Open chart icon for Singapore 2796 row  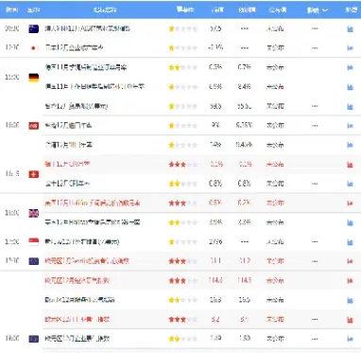click(350, 242)
